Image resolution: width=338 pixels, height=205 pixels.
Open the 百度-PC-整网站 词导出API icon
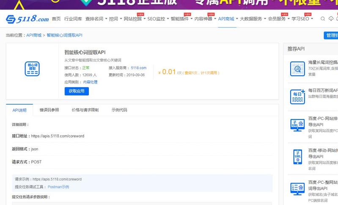(x=297, y=189)
